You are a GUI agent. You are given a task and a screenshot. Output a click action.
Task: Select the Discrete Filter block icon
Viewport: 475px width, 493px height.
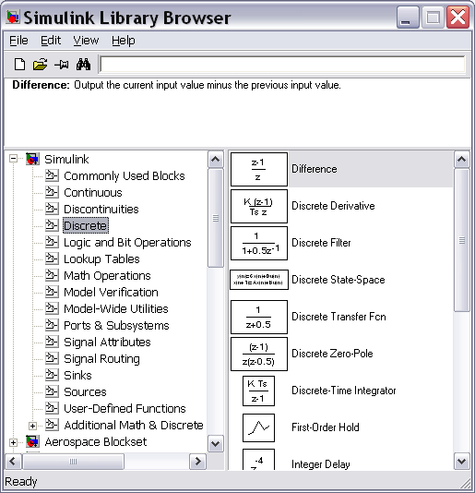pyautogui.click(x=259, y=243)
